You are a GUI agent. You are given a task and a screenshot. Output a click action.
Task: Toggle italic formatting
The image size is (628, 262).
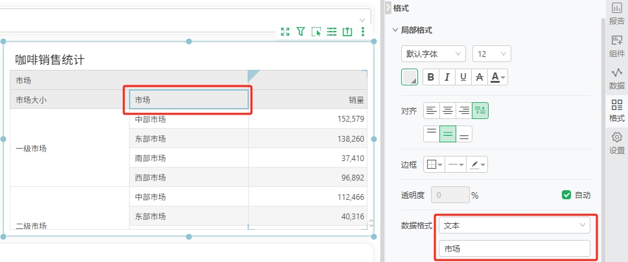pyautogui.click(x=447, y=77)
